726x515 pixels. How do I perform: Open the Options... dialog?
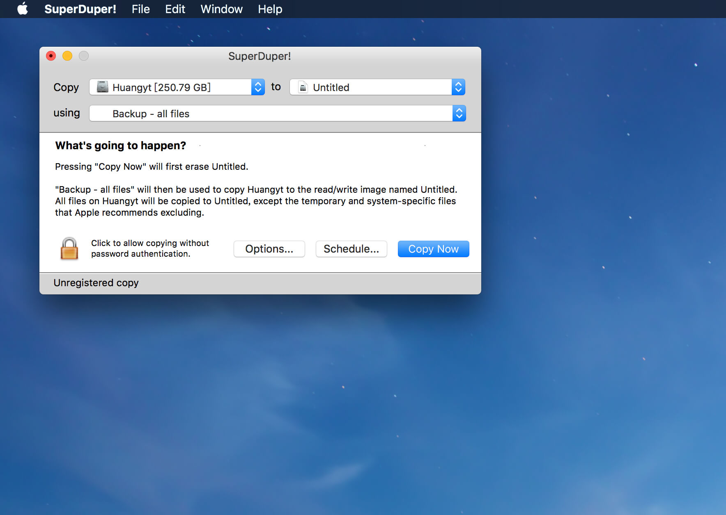point(269,249)
